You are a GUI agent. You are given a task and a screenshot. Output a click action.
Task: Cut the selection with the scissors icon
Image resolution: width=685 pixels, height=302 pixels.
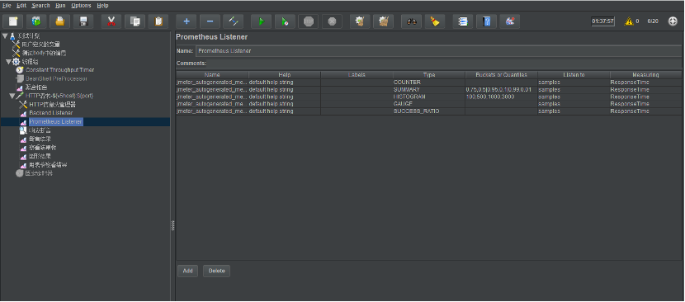(x=111, y=21)
